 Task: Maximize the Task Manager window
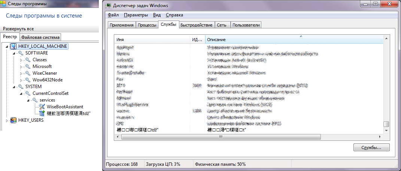[x=376, y=4]
